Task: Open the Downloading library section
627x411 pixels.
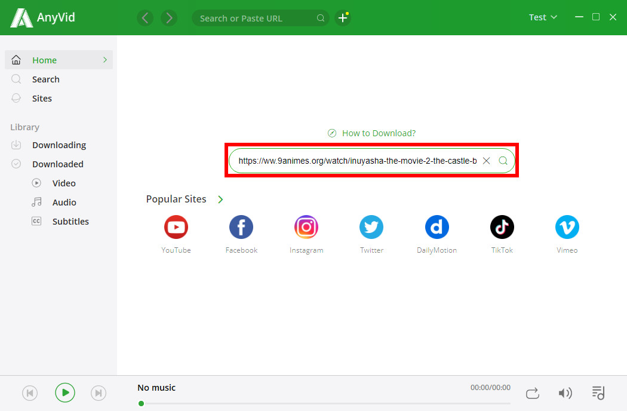Action: pos(59,145)
